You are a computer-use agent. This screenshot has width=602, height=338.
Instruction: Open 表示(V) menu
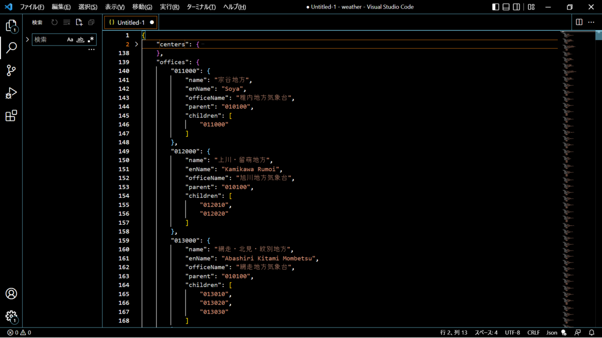point(115,7)
